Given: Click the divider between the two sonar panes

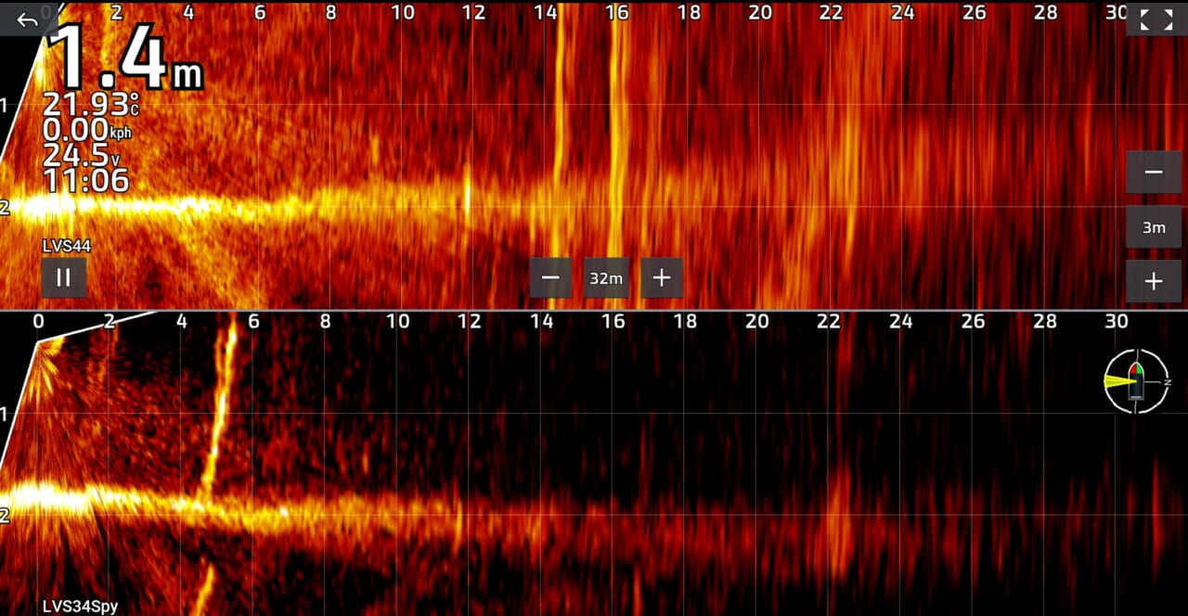Looking at the screenshot, I should point(594,310).
